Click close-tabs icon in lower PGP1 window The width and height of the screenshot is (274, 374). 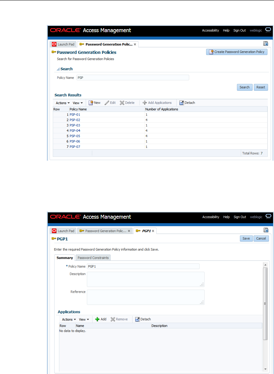click(x=266, y=230)
